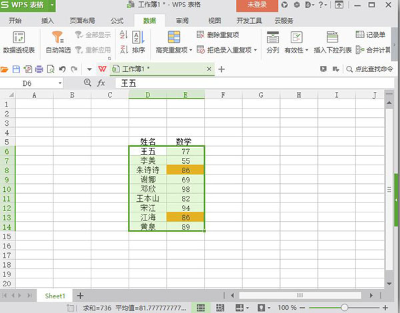Expand the 高亮重复项 dropdown
The image size is (400, 313).
tap(191, 50)
